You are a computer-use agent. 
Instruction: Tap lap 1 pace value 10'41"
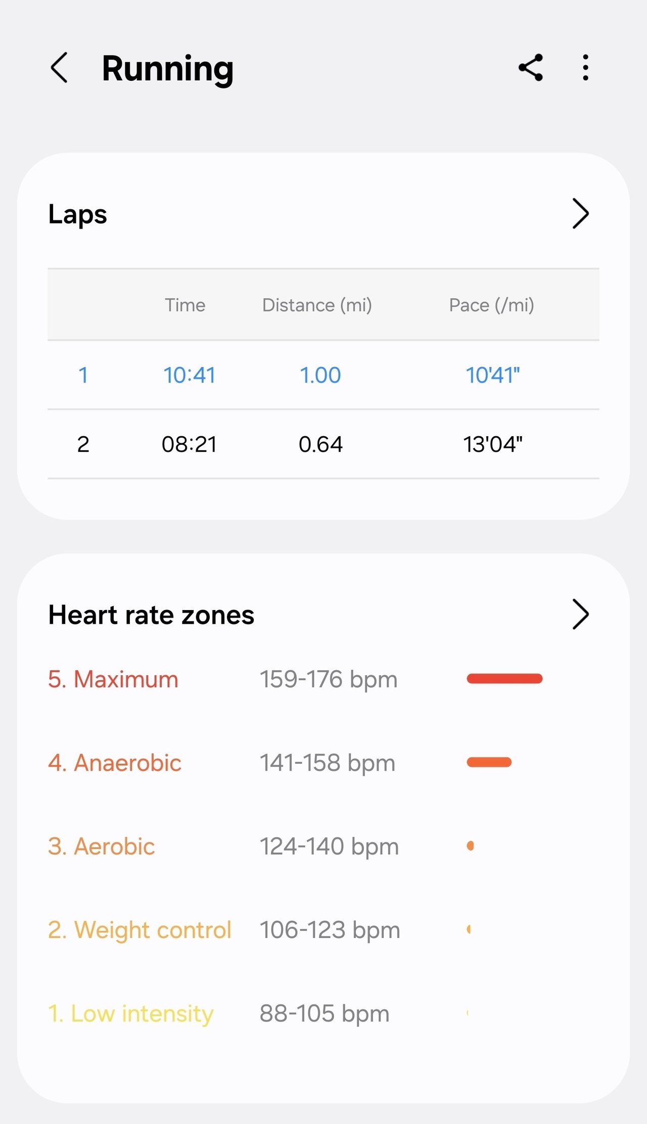click(x=493, y=376)
